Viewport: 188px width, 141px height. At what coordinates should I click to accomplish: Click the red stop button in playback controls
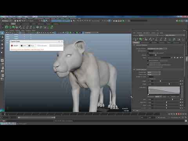[x=179, y=114]
